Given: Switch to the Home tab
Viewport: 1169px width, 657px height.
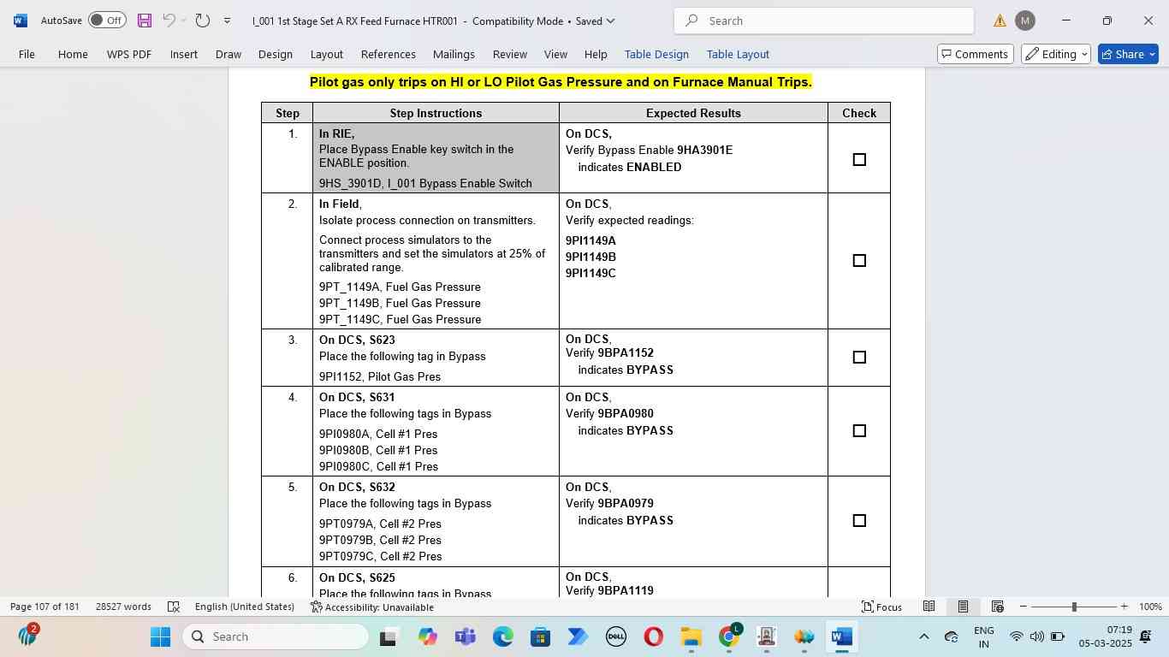Looking at the screenshot, I should 73,54.
